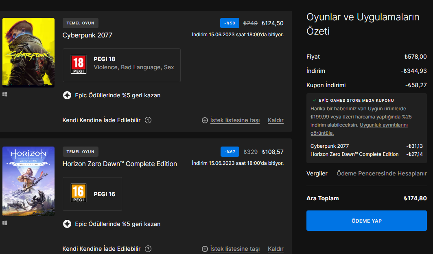Click 'Kendi Kendine İade Edilebilir' on Horizon card

101,249
